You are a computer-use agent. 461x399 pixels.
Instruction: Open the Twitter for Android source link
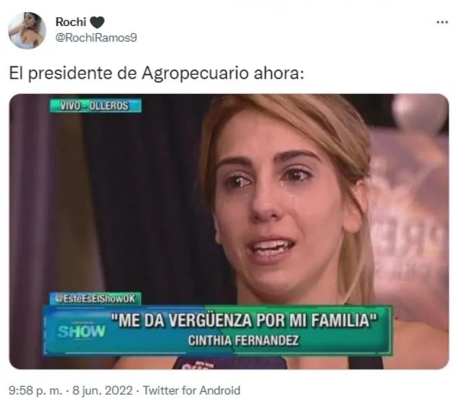click(x=191, y=390)
